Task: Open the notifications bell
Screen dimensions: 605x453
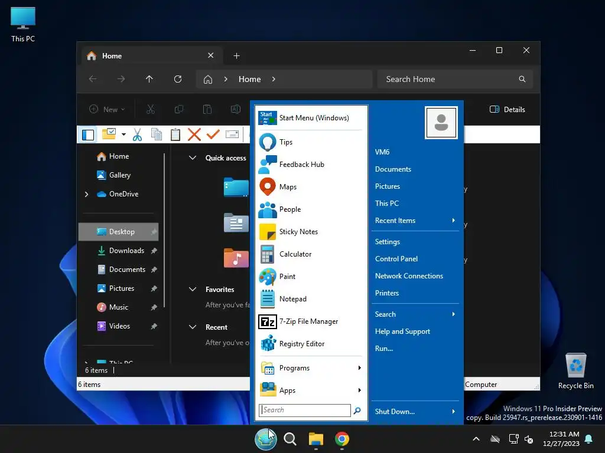Action: 589,439
